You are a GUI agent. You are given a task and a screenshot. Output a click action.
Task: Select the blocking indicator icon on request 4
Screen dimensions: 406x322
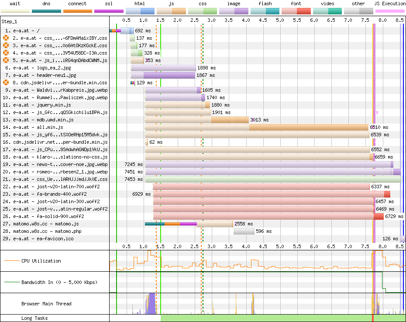pyautogui.click(x=6, y=53)
